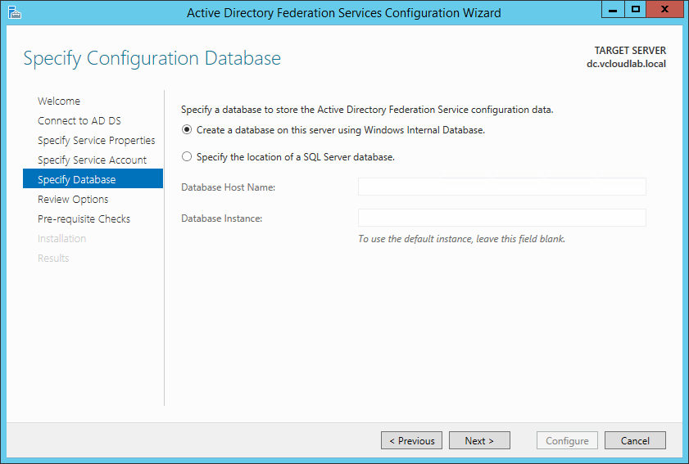689x464 pixels.
Task: Open Specify Service Properties step
Action: 96,141
